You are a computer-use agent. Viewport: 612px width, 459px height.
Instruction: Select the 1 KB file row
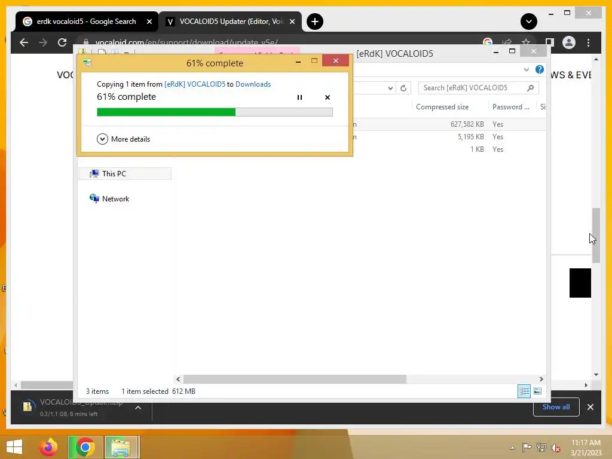pos(449,149)
